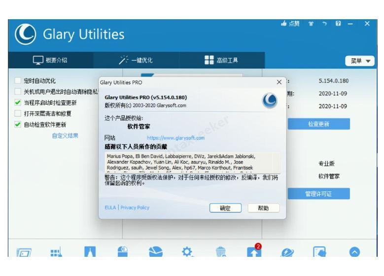Open the registry cleaner grid broom icon

coord(56,252)
